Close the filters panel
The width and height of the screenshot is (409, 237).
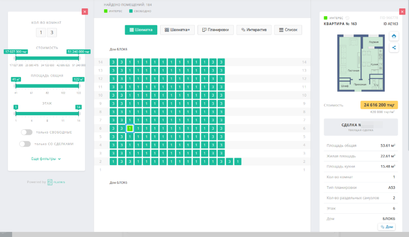pyautogui.click(x=85, y=11)
